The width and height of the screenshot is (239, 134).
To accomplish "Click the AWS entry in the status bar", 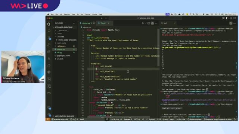I will click(x=82, y=119).
